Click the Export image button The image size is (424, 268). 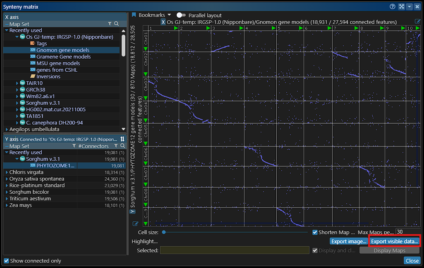coord(348,241)
